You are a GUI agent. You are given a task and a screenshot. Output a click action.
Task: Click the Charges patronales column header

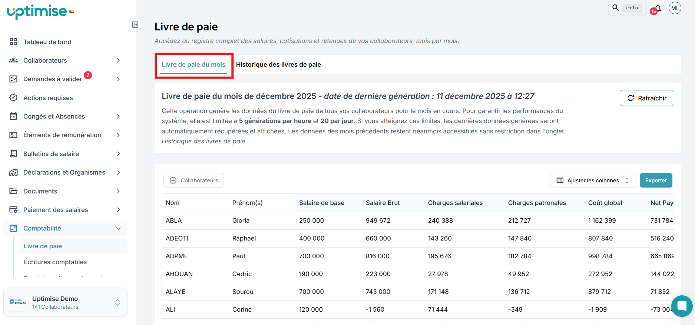pos(537,203)
